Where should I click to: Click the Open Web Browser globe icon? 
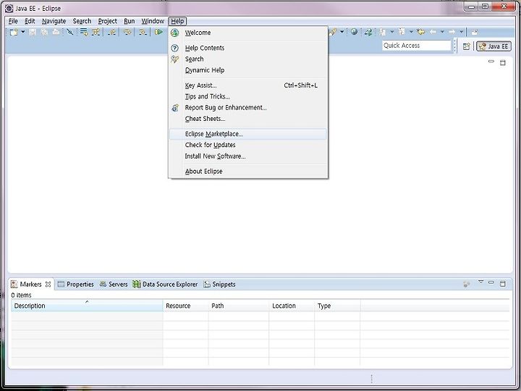[354, 32]
